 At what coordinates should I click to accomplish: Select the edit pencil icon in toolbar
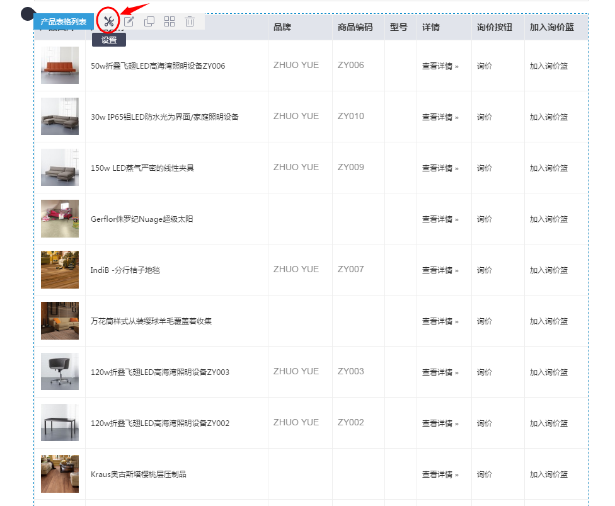[129, 21]
